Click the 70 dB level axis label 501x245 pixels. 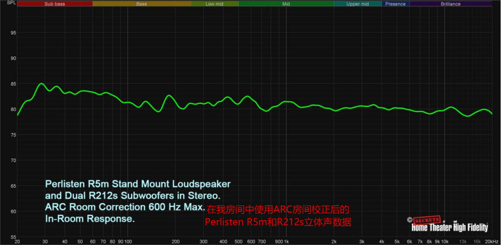click(13, 160)
